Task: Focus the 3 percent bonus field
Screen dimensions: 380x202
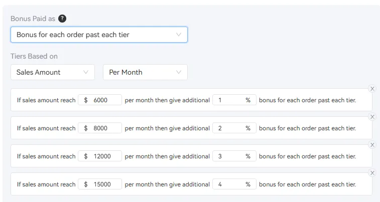Action: (x=229, y=156)
